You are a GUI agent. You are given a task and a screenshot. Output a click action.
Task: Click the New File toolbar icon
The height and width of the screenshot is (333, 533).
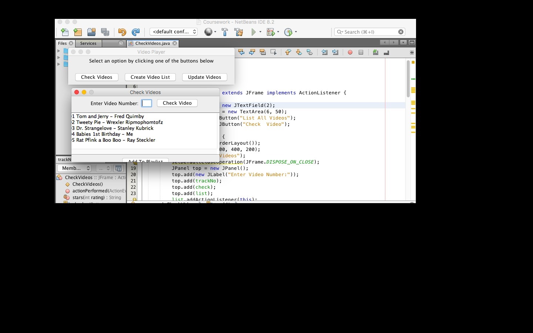coord(64,32)
